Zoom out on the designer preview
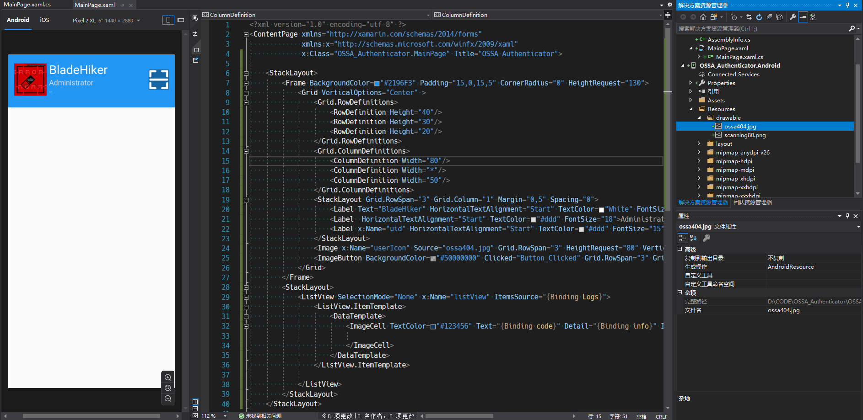 pyautogui.click(x=168, y=399)
